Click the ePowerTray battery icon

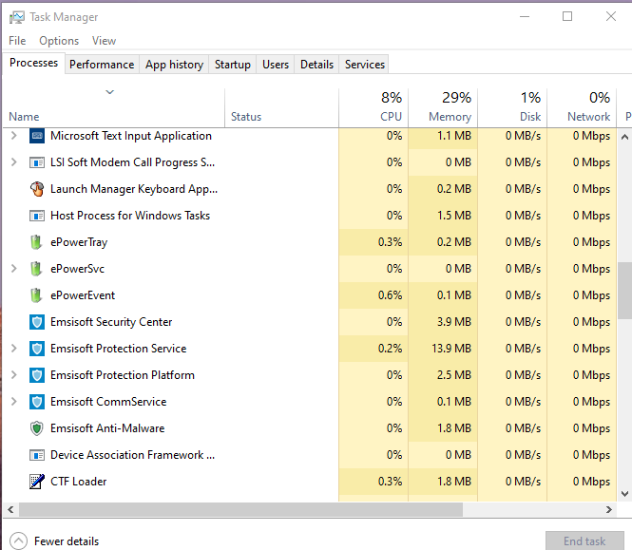[37, 242]
